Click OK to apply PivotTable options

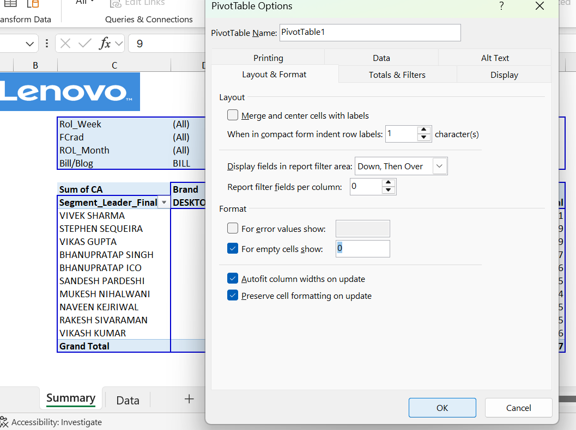pos(442,408)
